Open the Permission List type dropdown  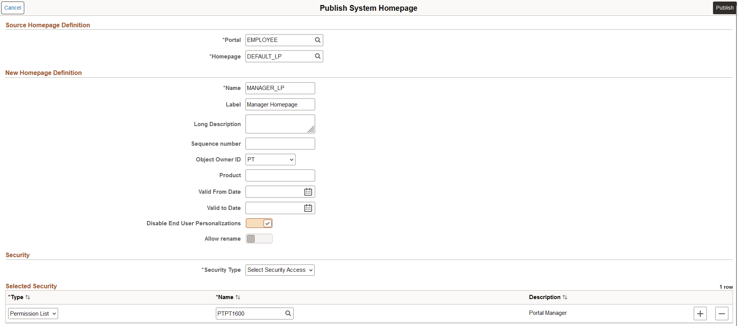33,314
